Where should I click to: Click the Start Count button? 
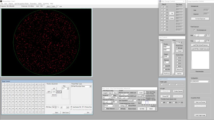(x=66, y=113)
